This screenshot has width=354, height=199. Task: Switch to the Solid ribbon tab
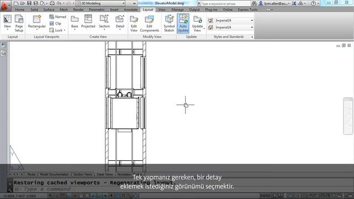34,10
